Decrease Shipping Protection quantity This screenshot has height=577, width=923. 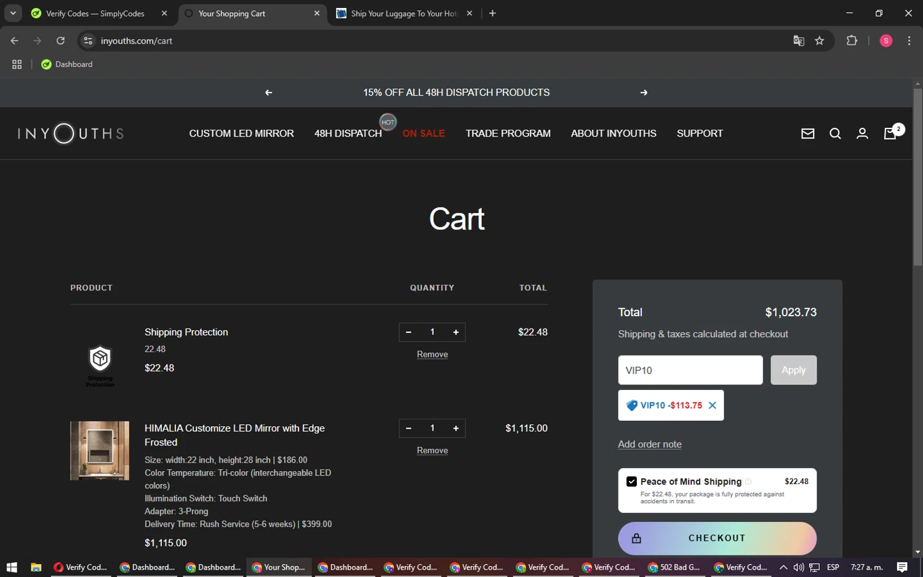point(409,332)
